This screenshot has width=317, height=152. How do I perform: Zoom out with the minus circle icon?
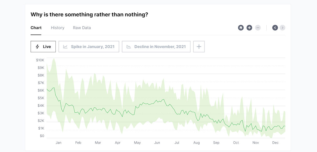258,28
